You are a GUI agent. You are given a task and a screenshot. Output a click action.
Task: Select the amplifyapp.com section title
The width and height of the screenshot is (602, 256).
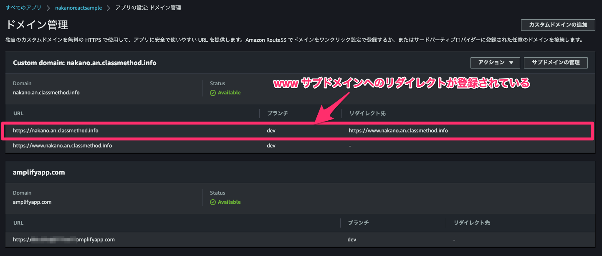pos(39,172)
